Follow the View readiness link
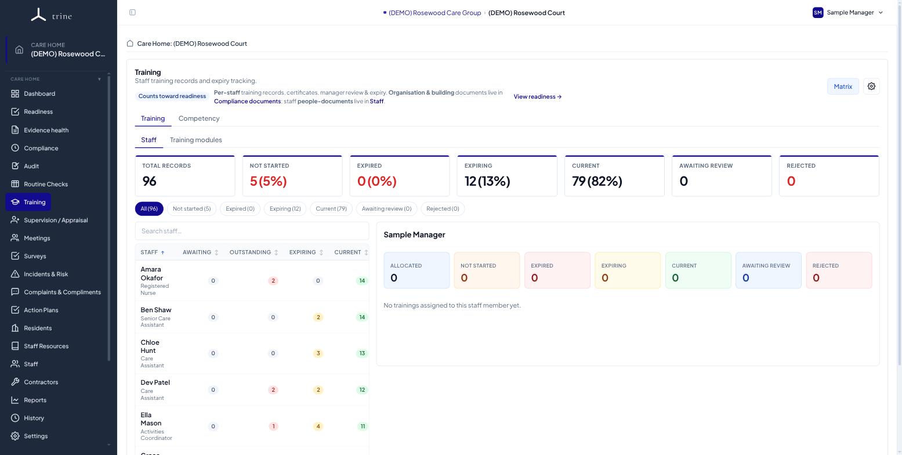The image size is (902, 455). pyautogui.click(x=538, y=97)
